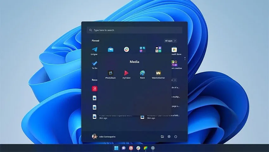This screenshot has width=269, height=152.
Task: Click the Media folder title
Action: point(134,62)
